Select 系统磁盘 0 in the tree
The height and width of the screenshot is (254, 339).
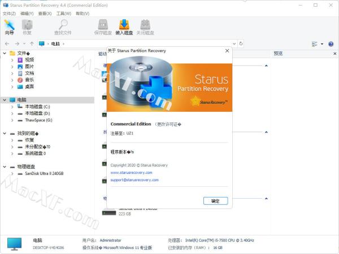click(36, 154)
